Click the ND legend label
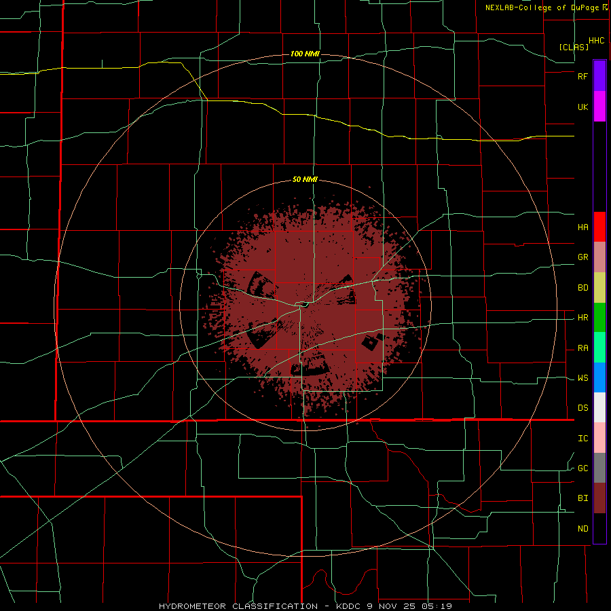Image resolution: width=611 pixels, height=611 pixels. point(582,529)
